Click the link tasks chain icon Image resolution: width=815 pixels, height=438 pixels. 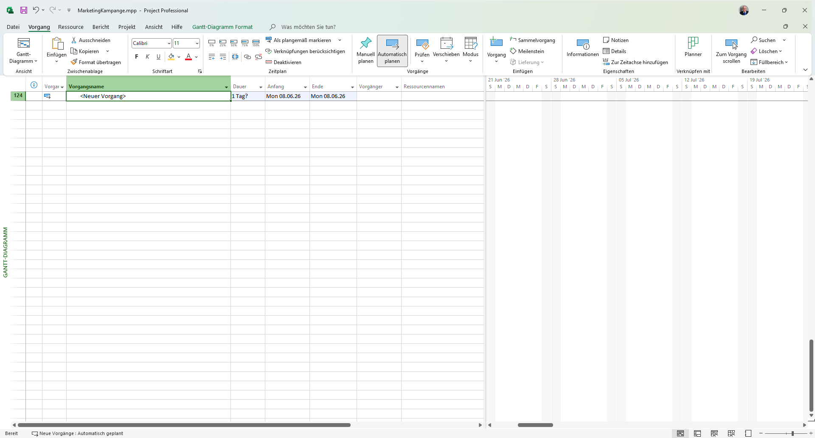tap(247, 56)
